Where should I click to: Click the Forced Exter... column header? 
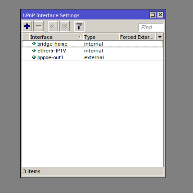tap(137, 37)
